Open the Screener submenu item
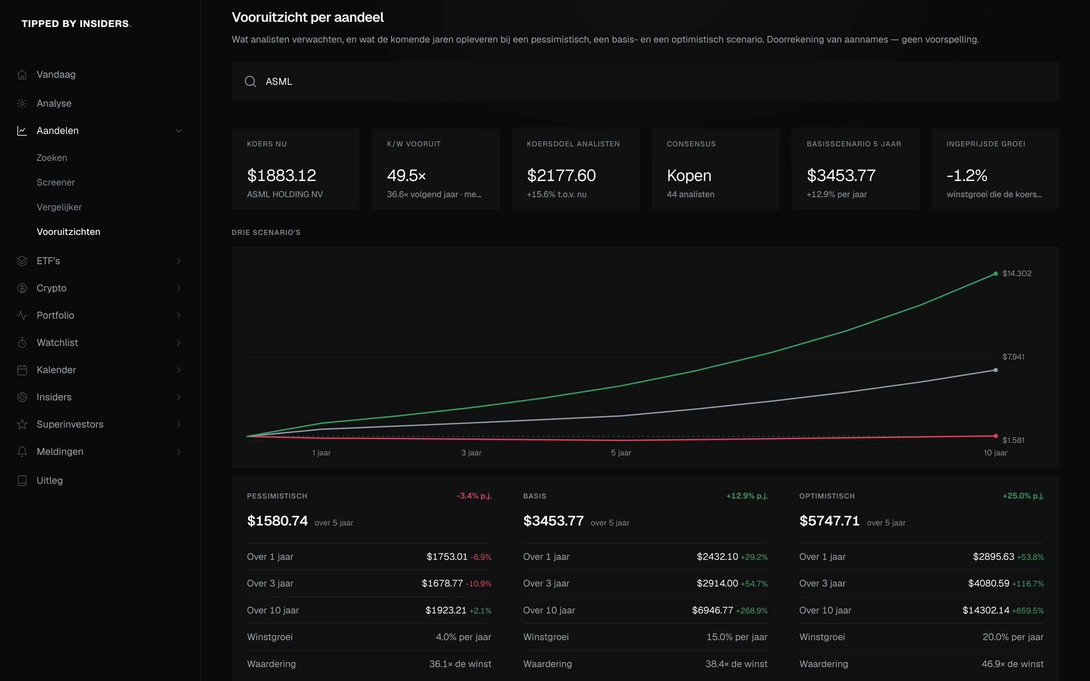The image size is (1090, 681). tap(56, 183)
